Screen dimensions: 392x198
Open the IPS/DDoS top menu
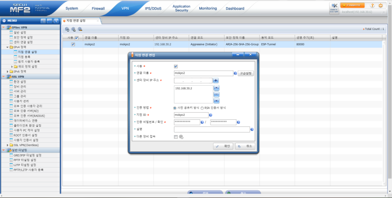(x=153, y=9)
